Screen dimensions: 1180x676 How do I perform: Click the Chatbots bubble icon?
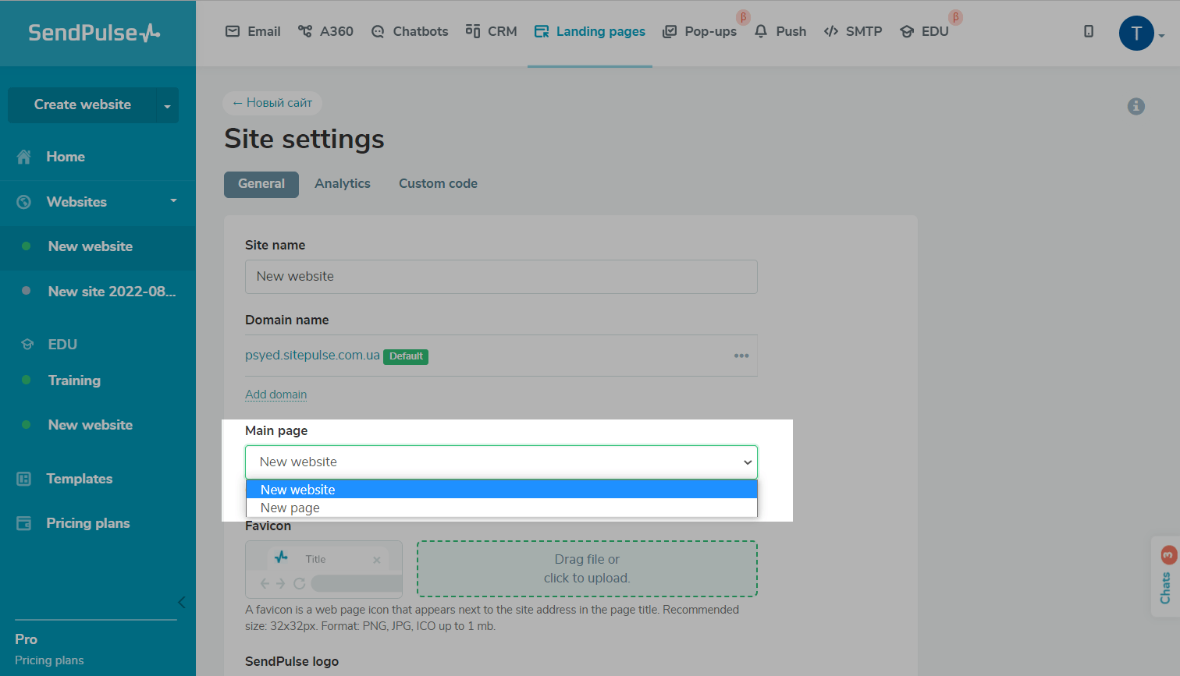click(378, 32)
